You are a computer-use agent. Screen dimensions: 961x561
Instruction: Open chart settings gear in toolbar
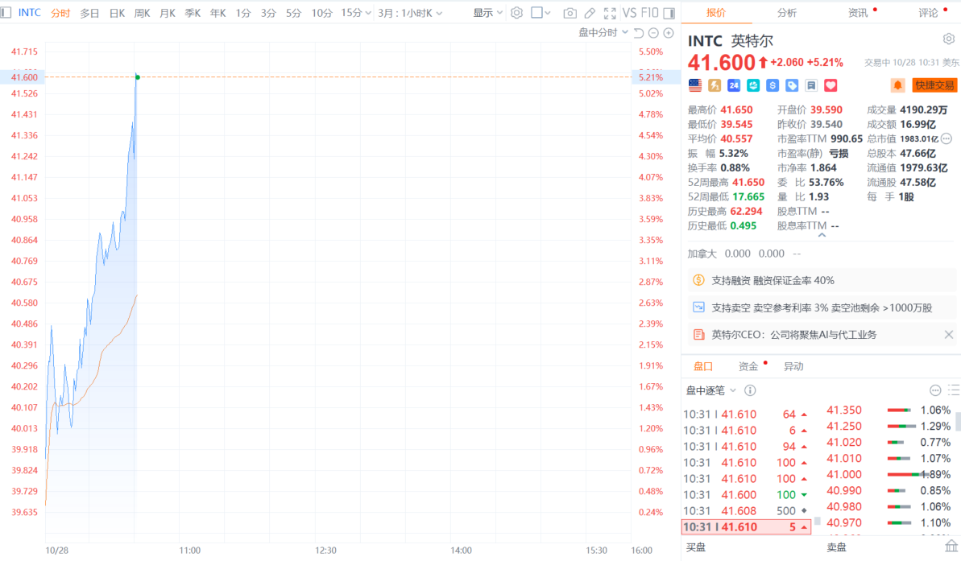516,13
